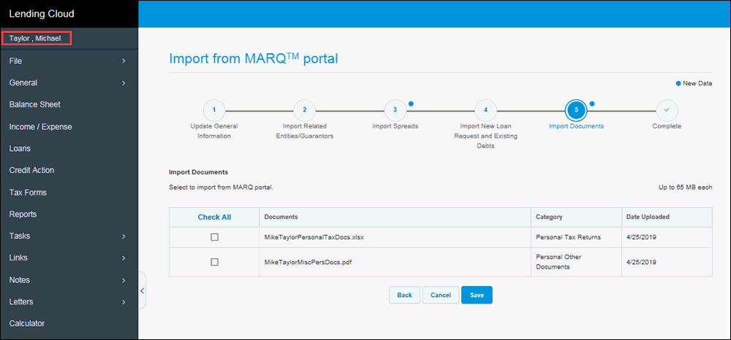Click the Lending Cloud title

coord(42,14)
